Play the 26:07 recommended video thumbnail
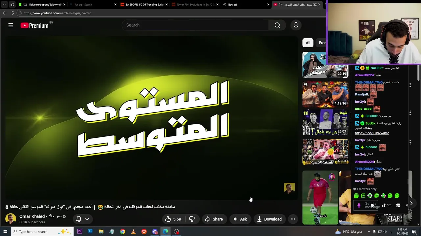This screenshot has height=236, width=421. click(325, 123)
